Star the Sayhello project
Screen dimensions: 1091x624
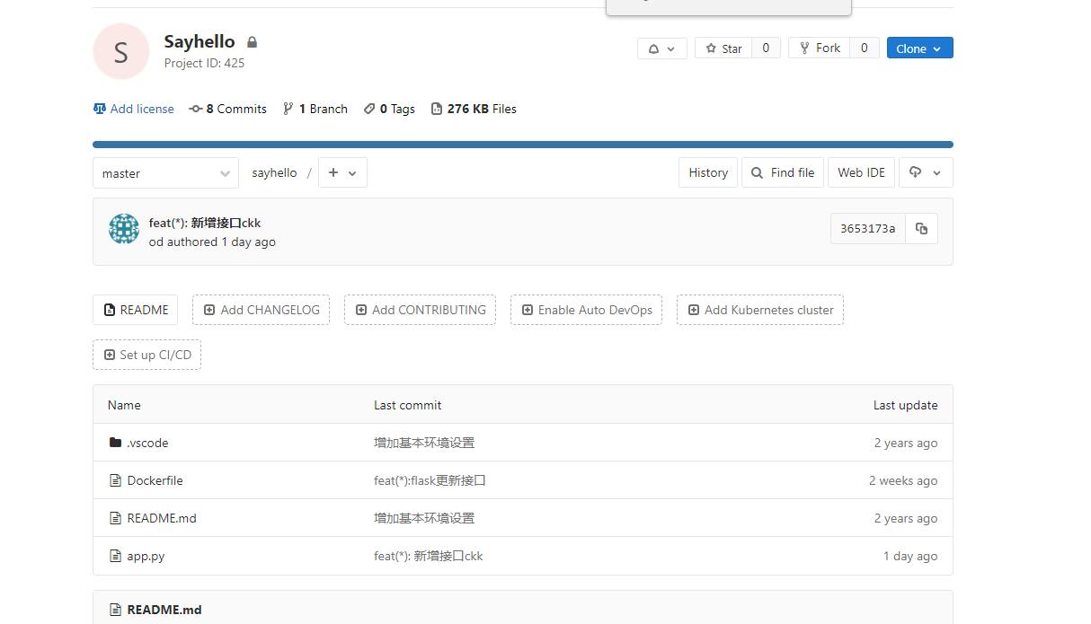[x=723, y=48]
